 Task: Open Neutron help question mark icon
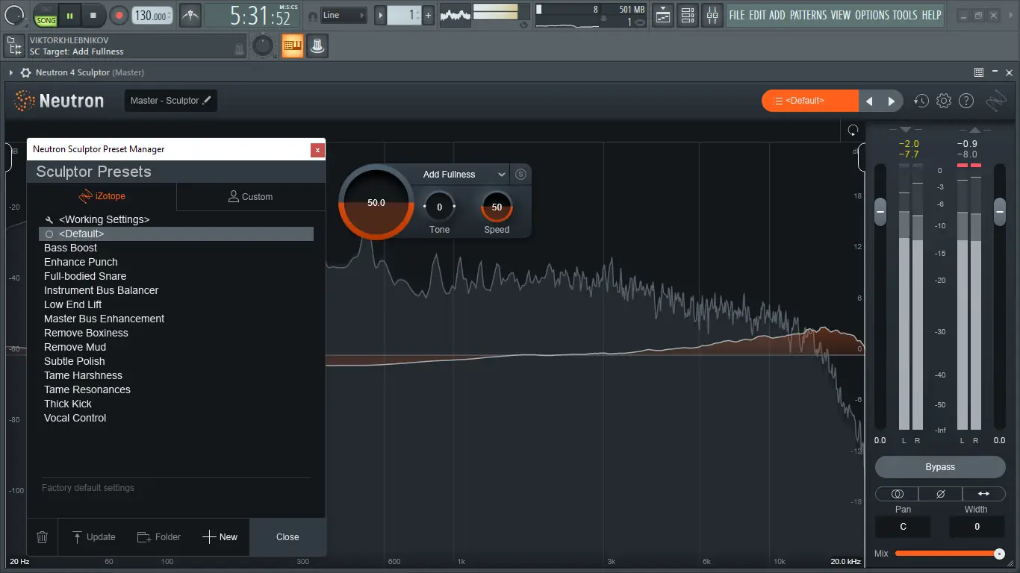click(x=965, y=100)
